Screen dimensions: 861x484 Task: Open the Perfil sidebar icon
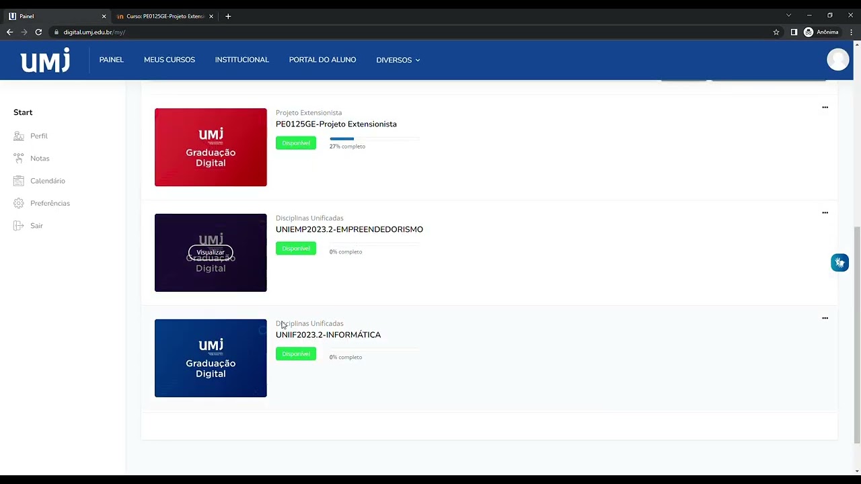19,136
